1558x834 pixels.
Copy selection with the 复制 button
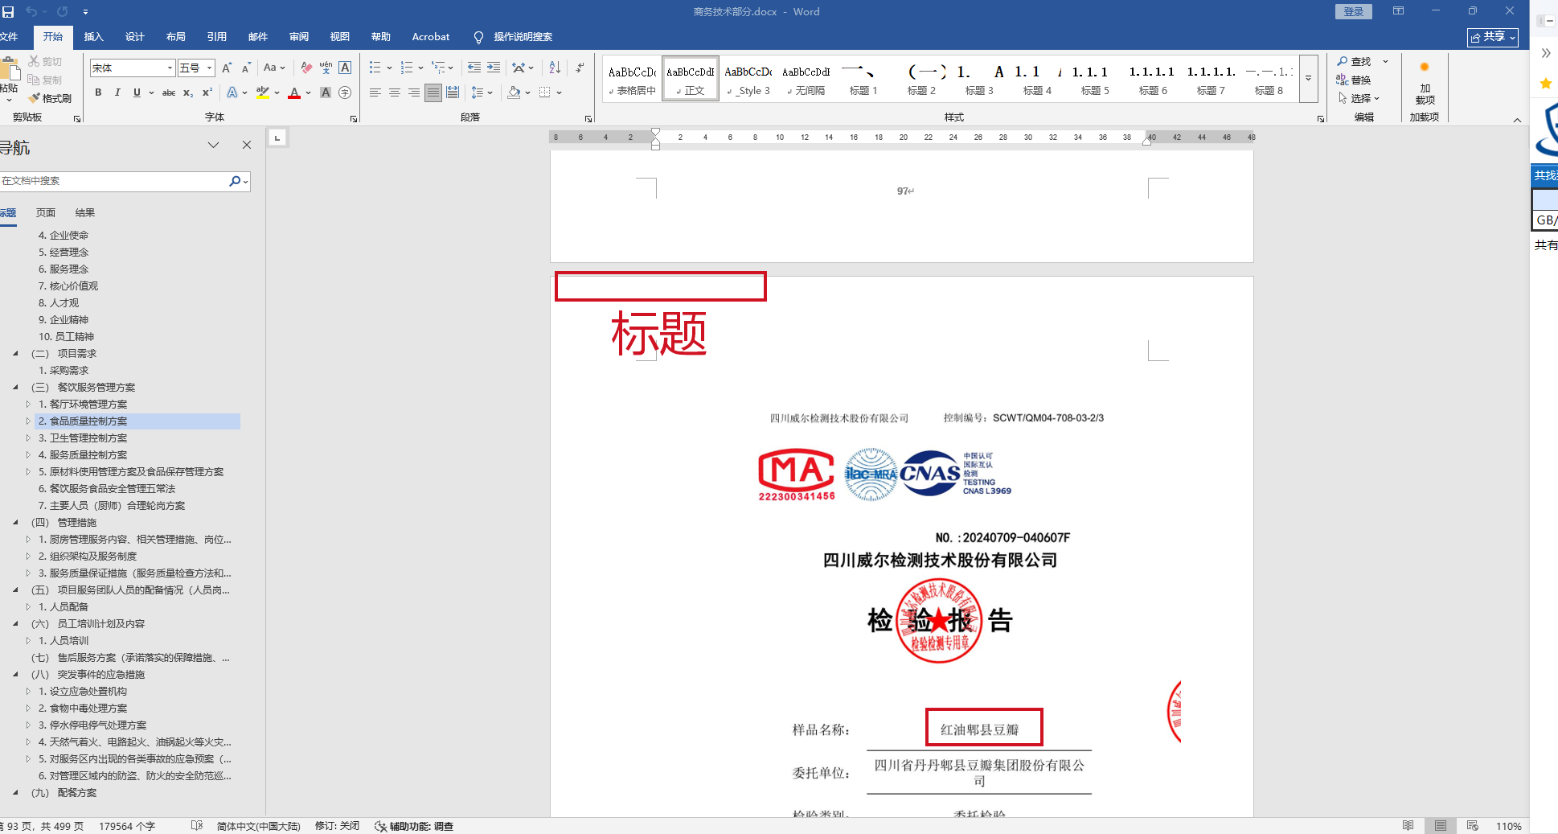click(x=45, y=80)
